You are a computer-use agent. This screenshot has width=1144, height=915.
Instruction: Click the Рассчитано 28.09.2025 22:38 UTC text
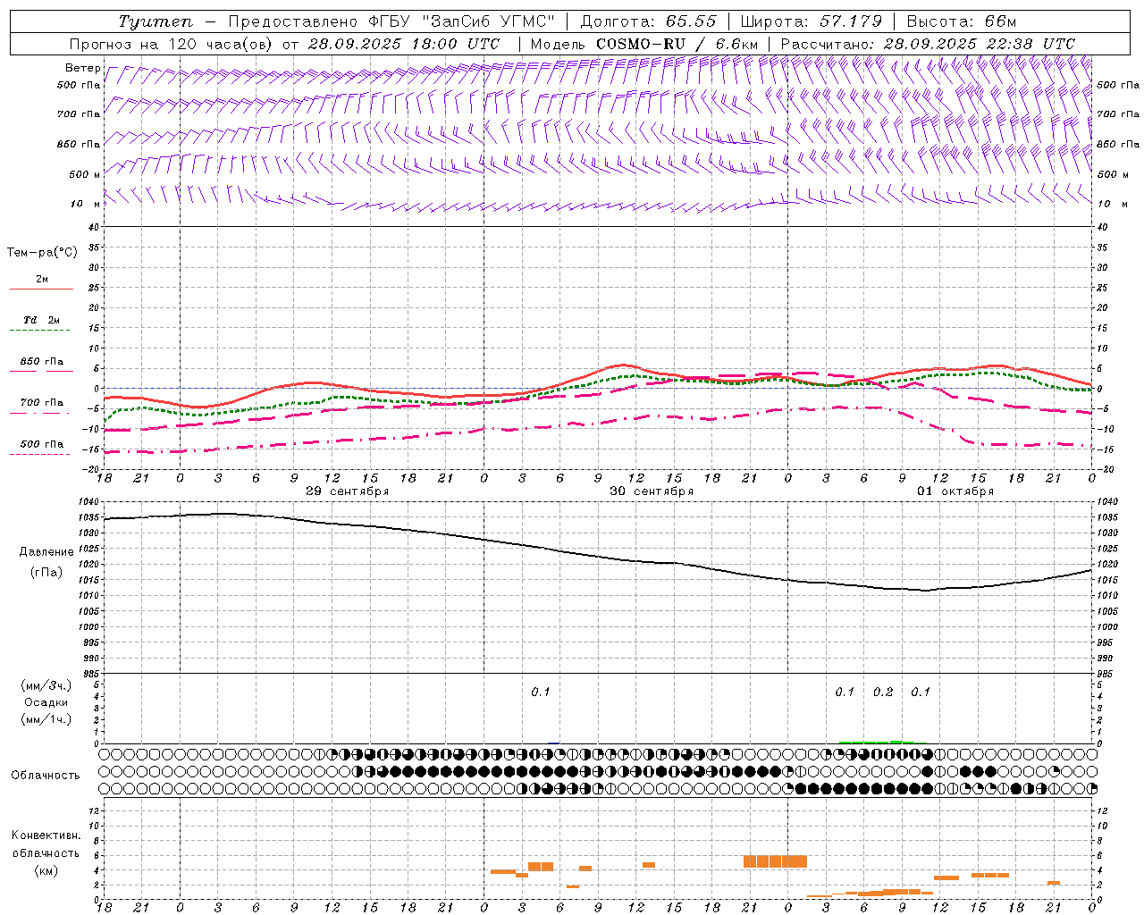point(928,44)
